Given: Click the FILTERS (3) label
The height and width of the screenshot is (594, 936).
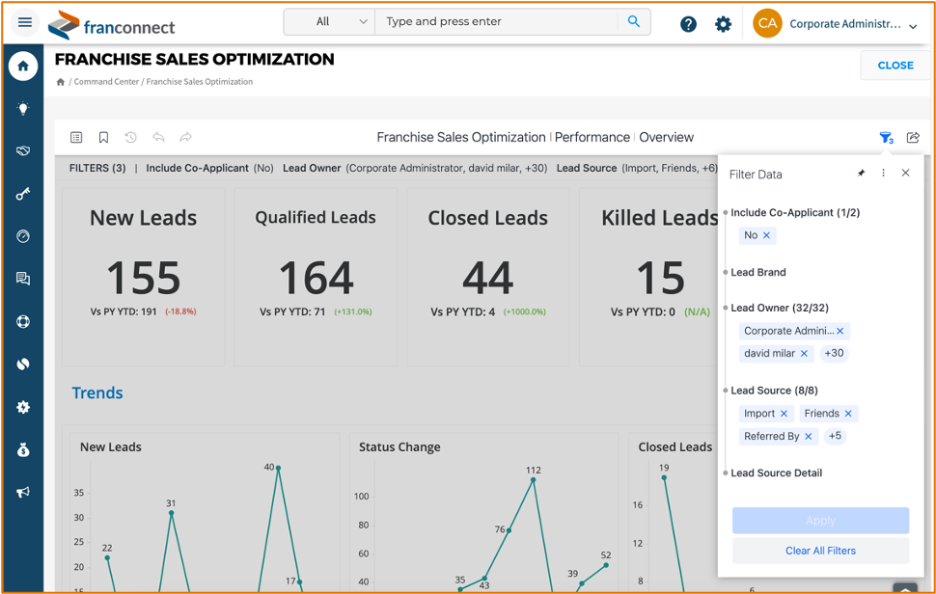Looking at the screenshot, I should click(97, 168).
